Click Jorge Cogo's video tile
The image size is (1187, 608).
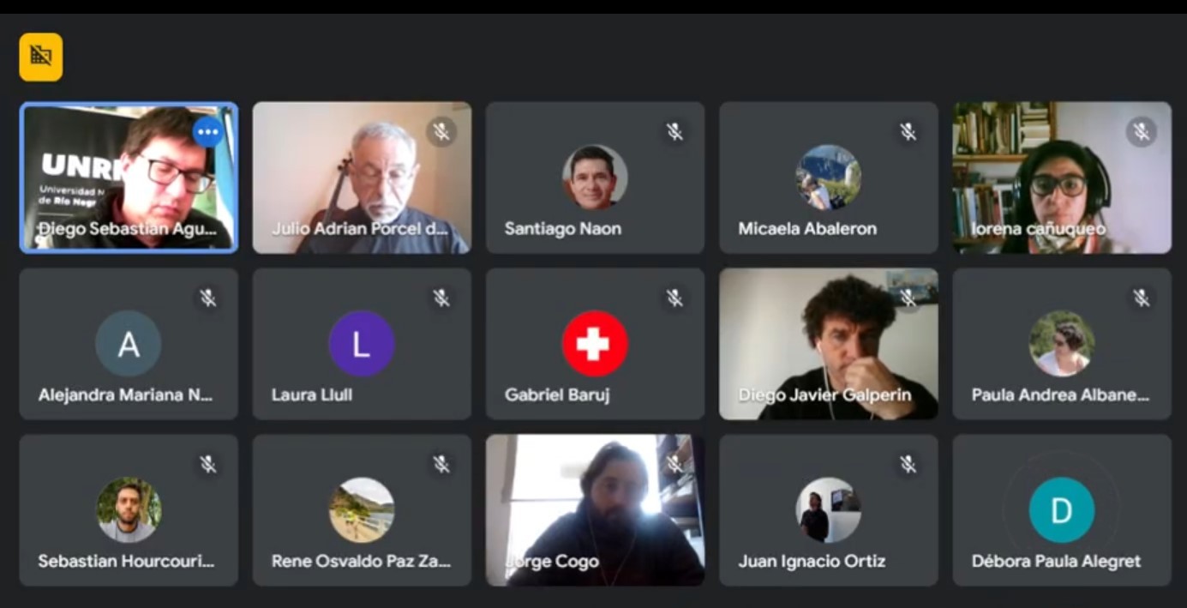595,510
